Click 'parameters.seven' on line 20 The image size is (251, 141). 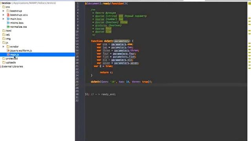[x=126, y=63]
